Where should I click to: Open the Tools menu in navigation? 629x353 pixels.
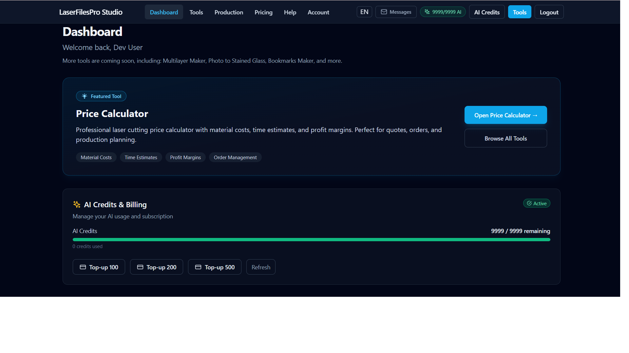click(x=196, y=12)
